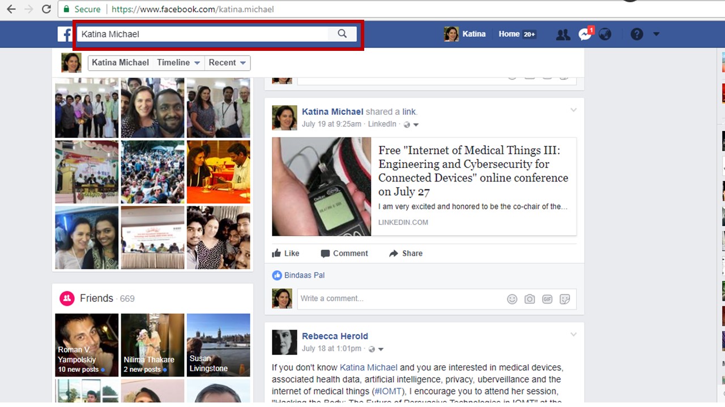This screenshot has width=725, height=407.
Task: Open audience selector on July 18 post
Action: (376, 349)
